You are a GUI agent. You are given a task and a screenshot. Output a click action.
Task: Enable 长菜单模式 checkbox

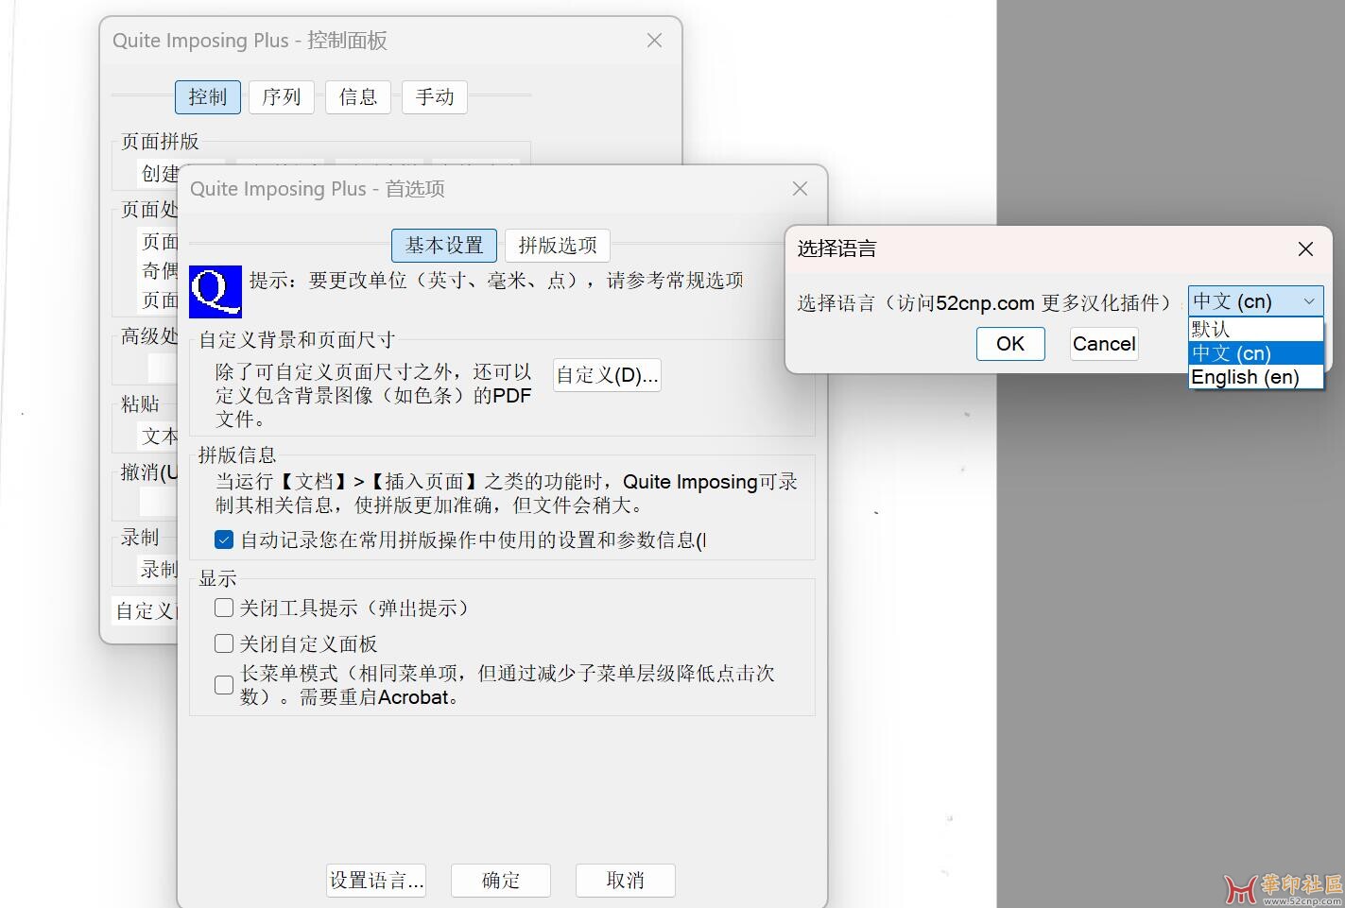click(224, 685)
